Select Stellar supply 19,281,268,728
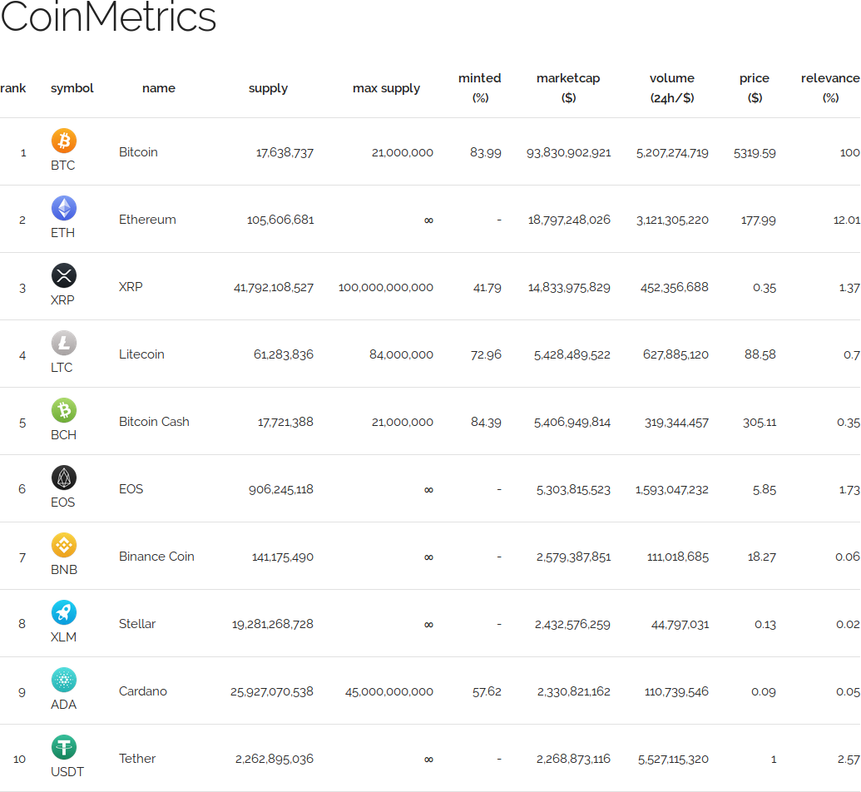This screenshot has width=861, height=792. click(272, 625)
